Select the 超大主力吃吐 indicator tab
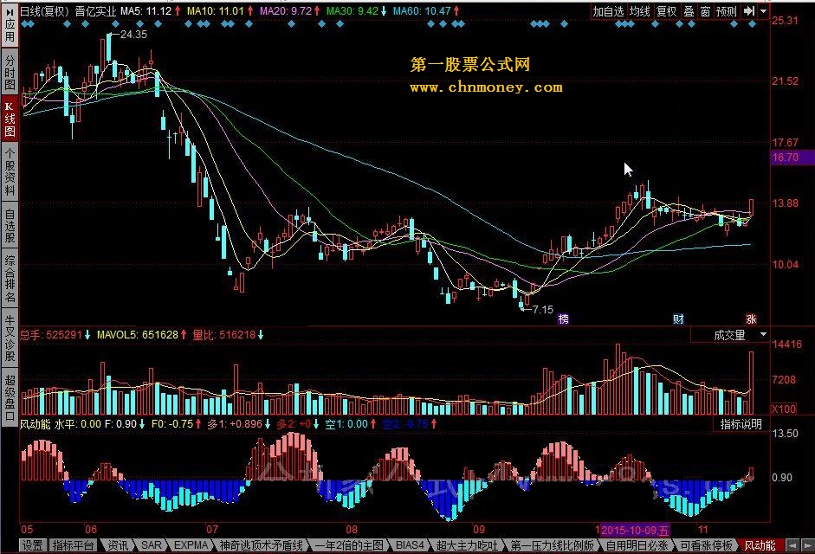The image size is (815, 554). [467, 545]
